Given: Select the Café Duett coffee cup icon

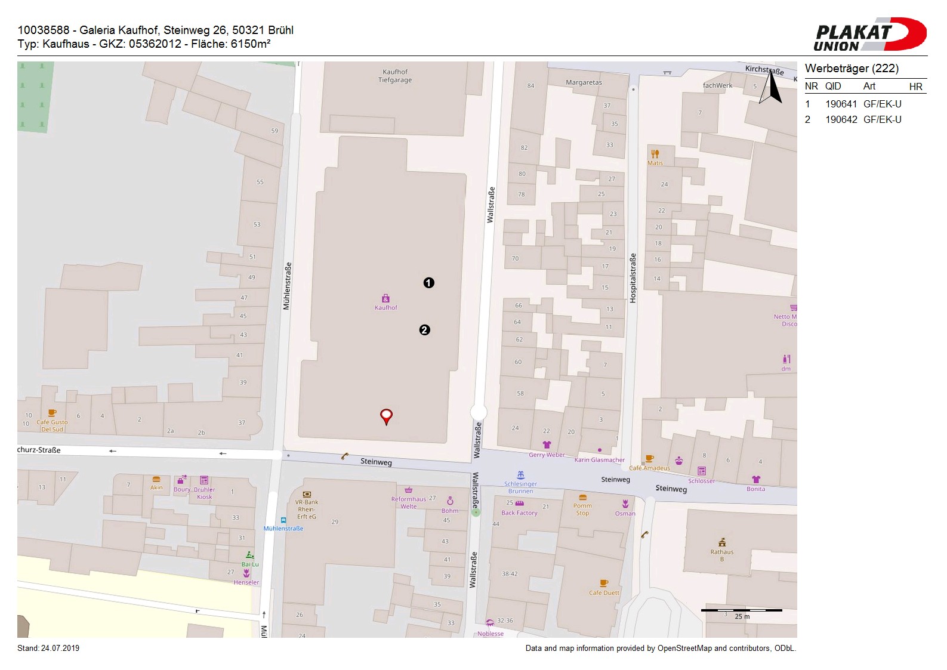Looking at the screenshot, I should (603, 583).
